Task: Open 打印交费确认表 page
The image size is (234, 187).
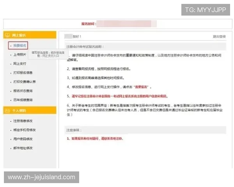Action: [x=25, y=82]
